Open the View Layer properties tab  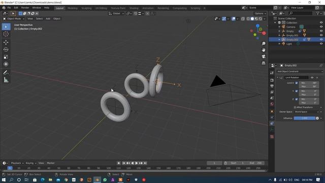(272, 92)
